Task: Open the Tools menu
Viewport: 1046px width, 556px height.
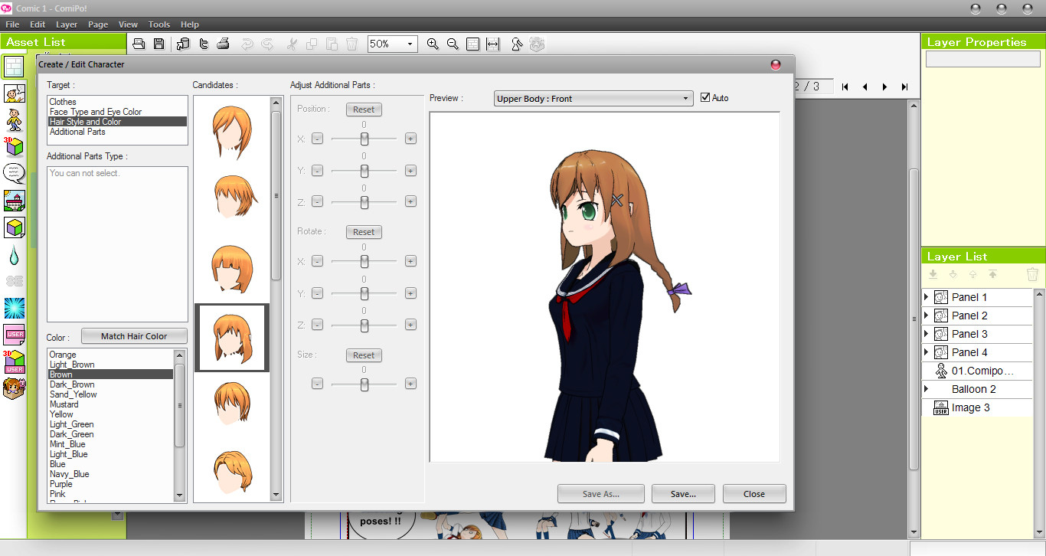Action: tap(159, 24)
